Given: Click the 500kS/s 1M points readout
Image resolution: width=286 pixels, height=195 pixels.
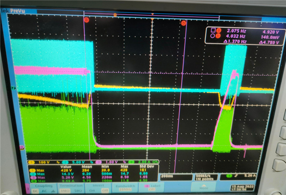Looking at the screenshot, I should point(206,177).
